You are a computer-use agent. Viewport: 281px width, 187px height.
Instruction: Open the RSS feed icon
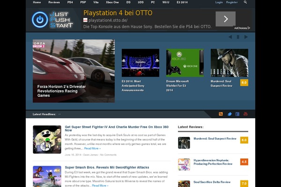[x=221, y=114]
